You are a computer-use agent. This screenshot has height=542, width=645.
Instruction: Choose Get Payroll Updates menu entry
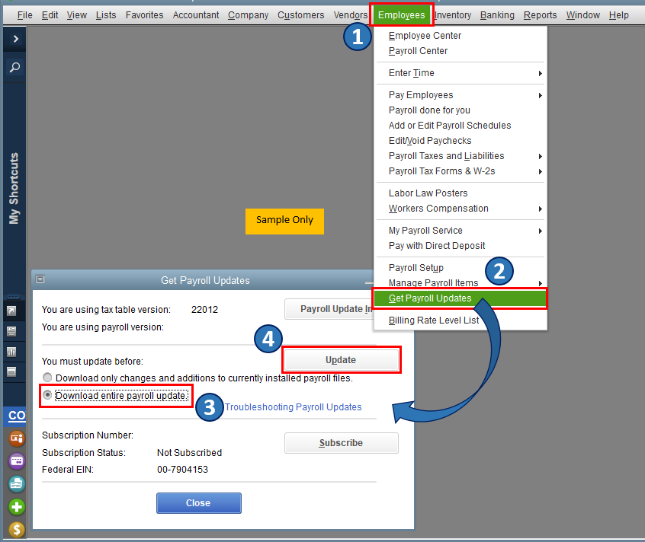pos(460,298)
